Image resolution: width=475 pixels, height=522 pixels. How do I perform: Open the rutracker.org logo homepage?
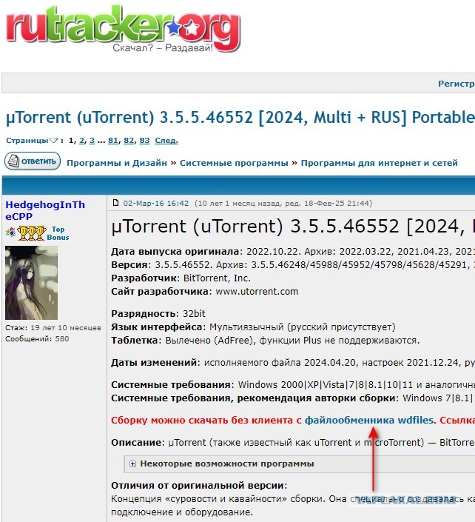tap(123, 28)
